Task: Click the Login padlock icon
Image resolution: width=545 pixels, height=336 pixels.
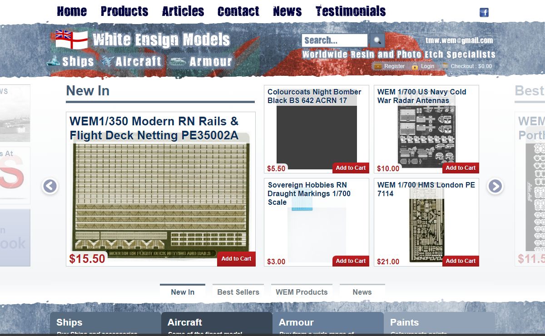Action: (x=415, y=66)
